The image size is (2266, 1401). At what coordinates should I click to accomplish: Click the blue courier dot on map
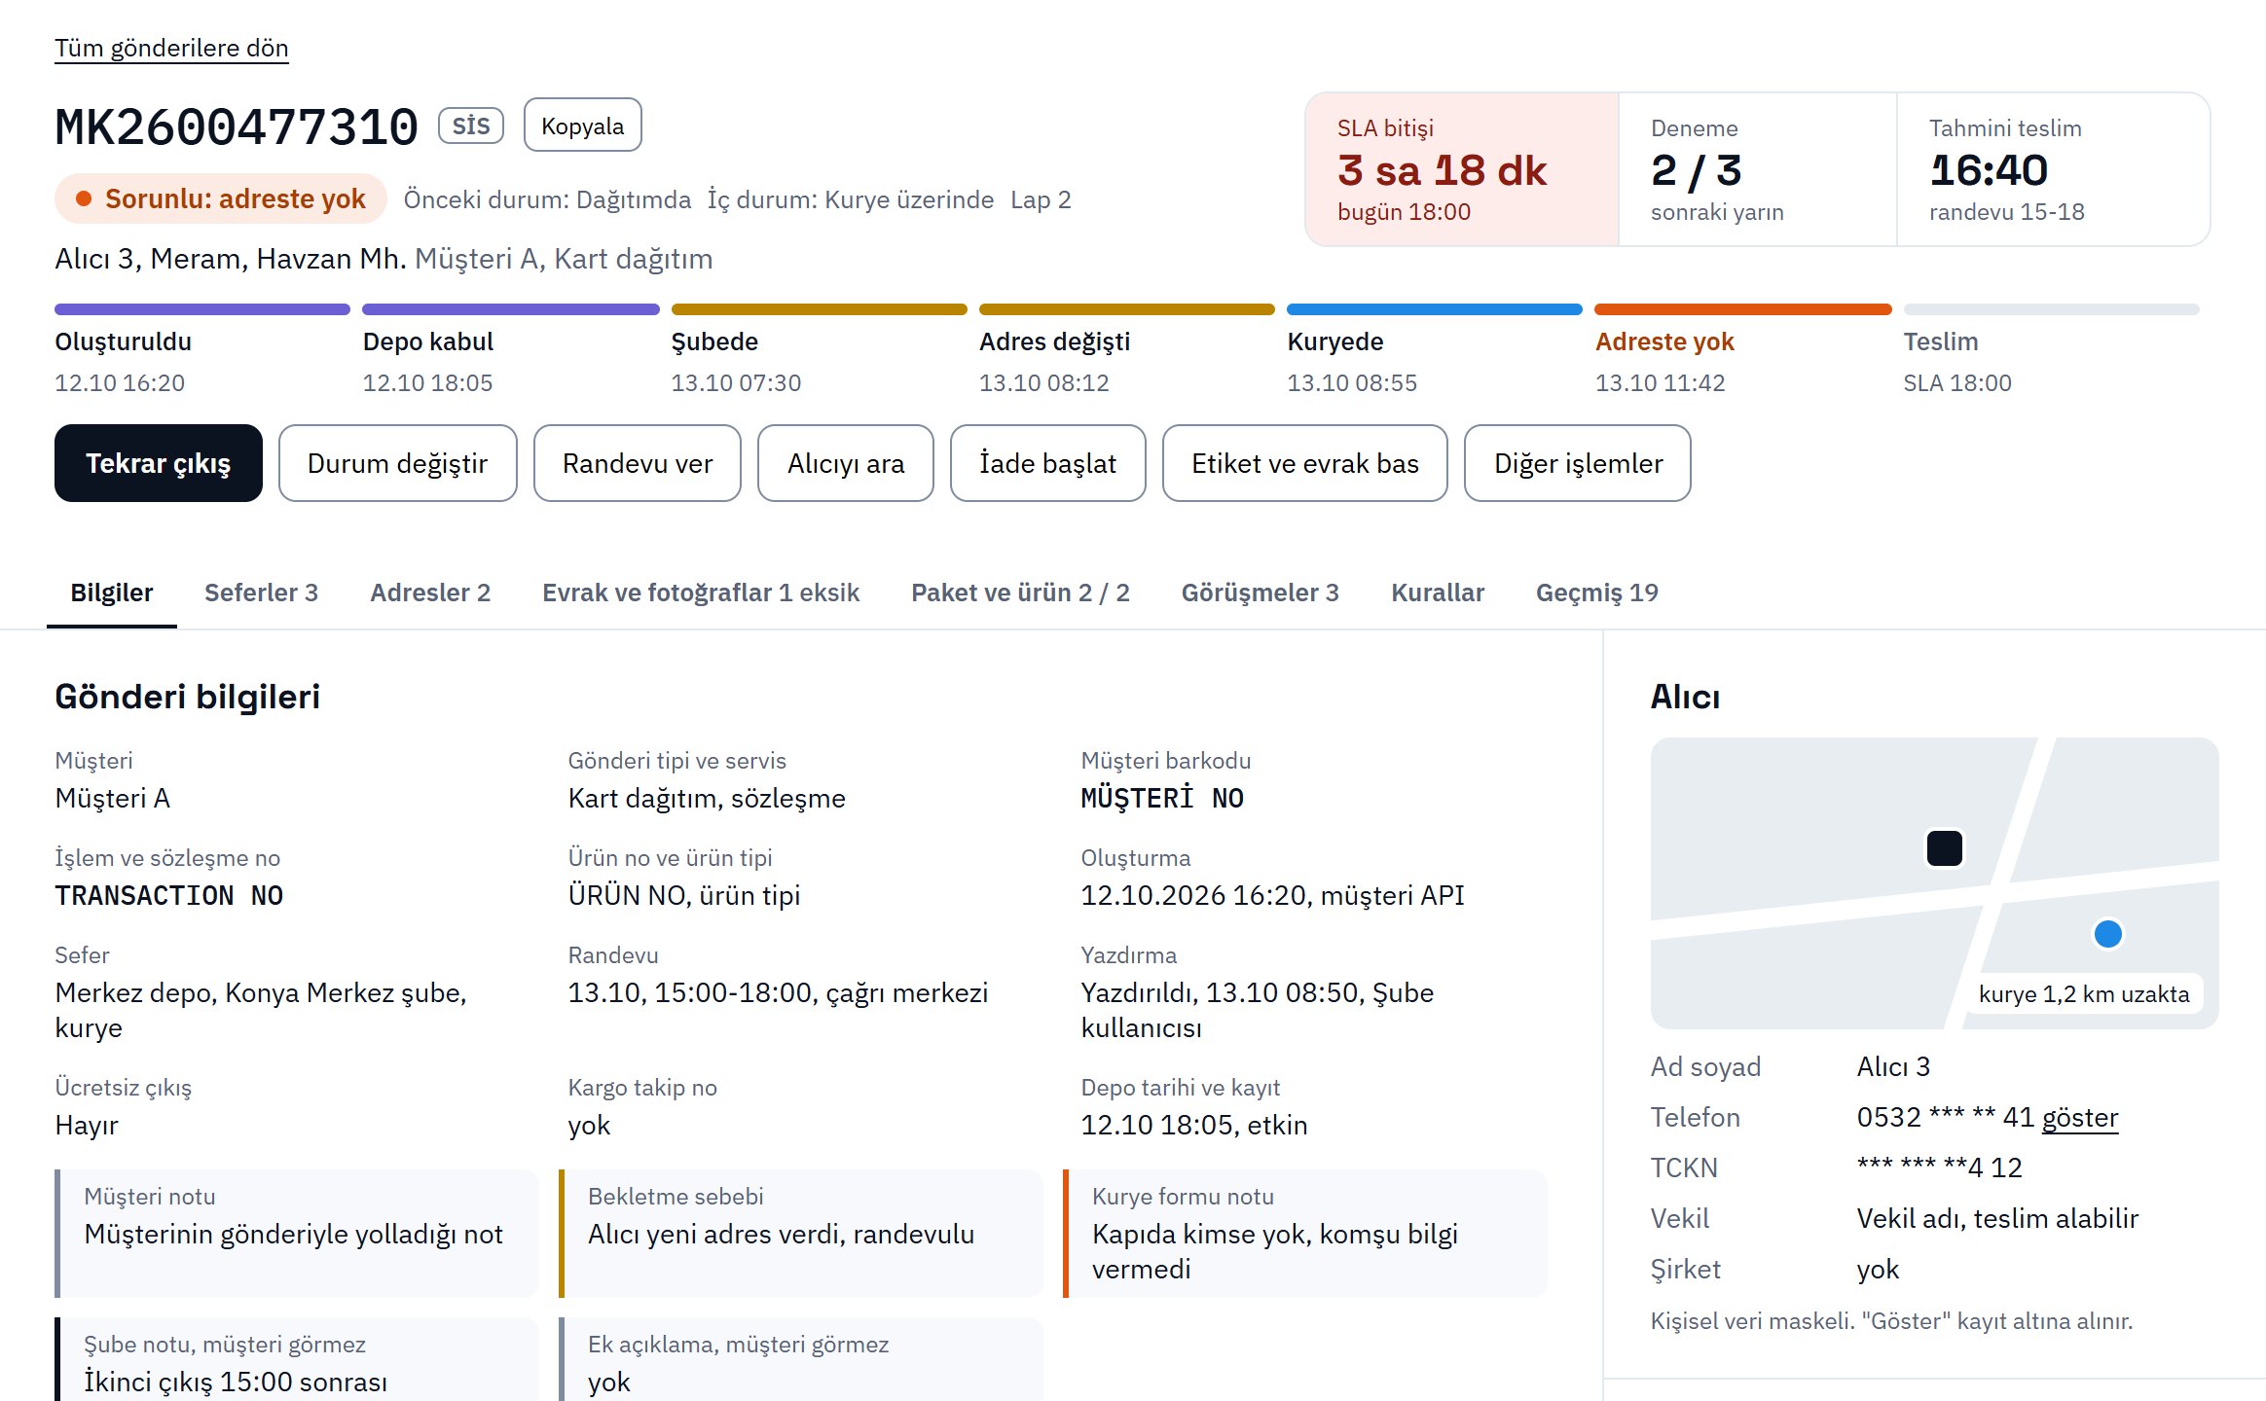pos(2108,934)
